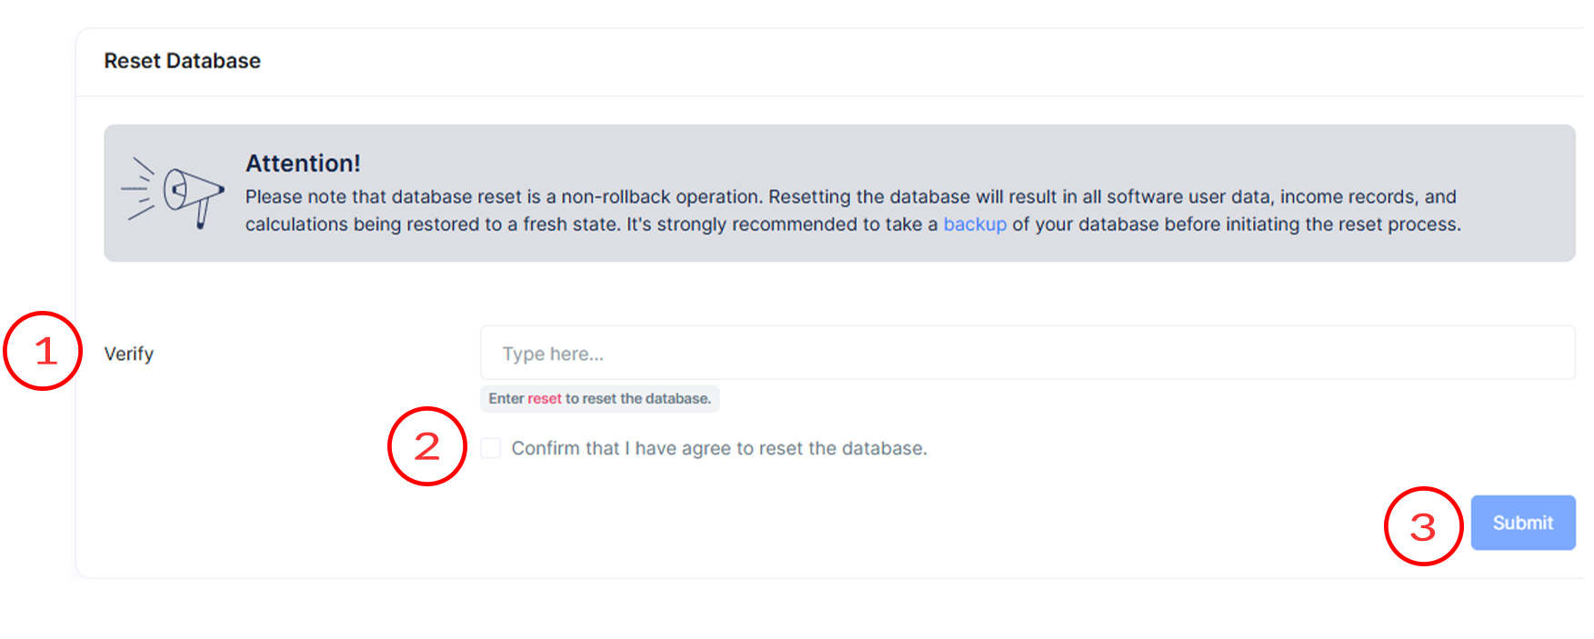Click the Verify field label
The width and height of the screenshot is (1594, 639).
coord(128,354)
